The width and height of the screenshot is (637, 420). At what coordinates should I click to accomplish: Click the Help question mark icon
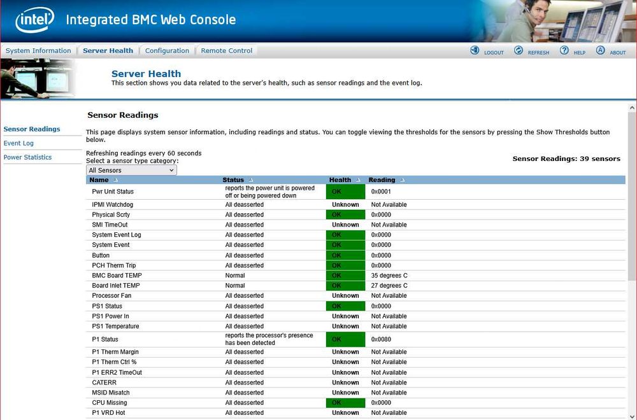tap(564, 50)
